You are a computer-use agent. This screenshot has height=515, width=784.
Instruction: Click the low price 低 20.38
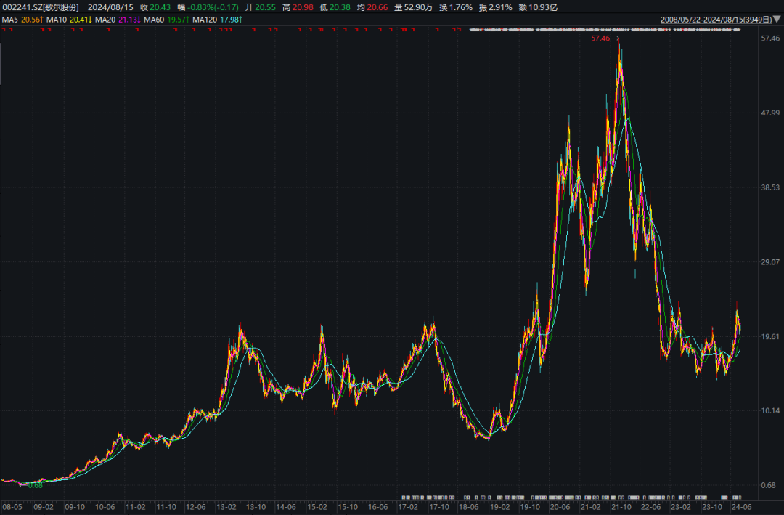335,7
